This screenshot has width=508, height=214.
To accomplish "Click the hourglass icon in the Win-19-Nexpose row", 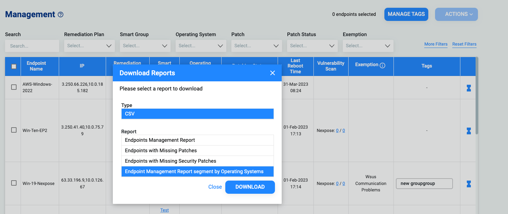I will [468, 184].
